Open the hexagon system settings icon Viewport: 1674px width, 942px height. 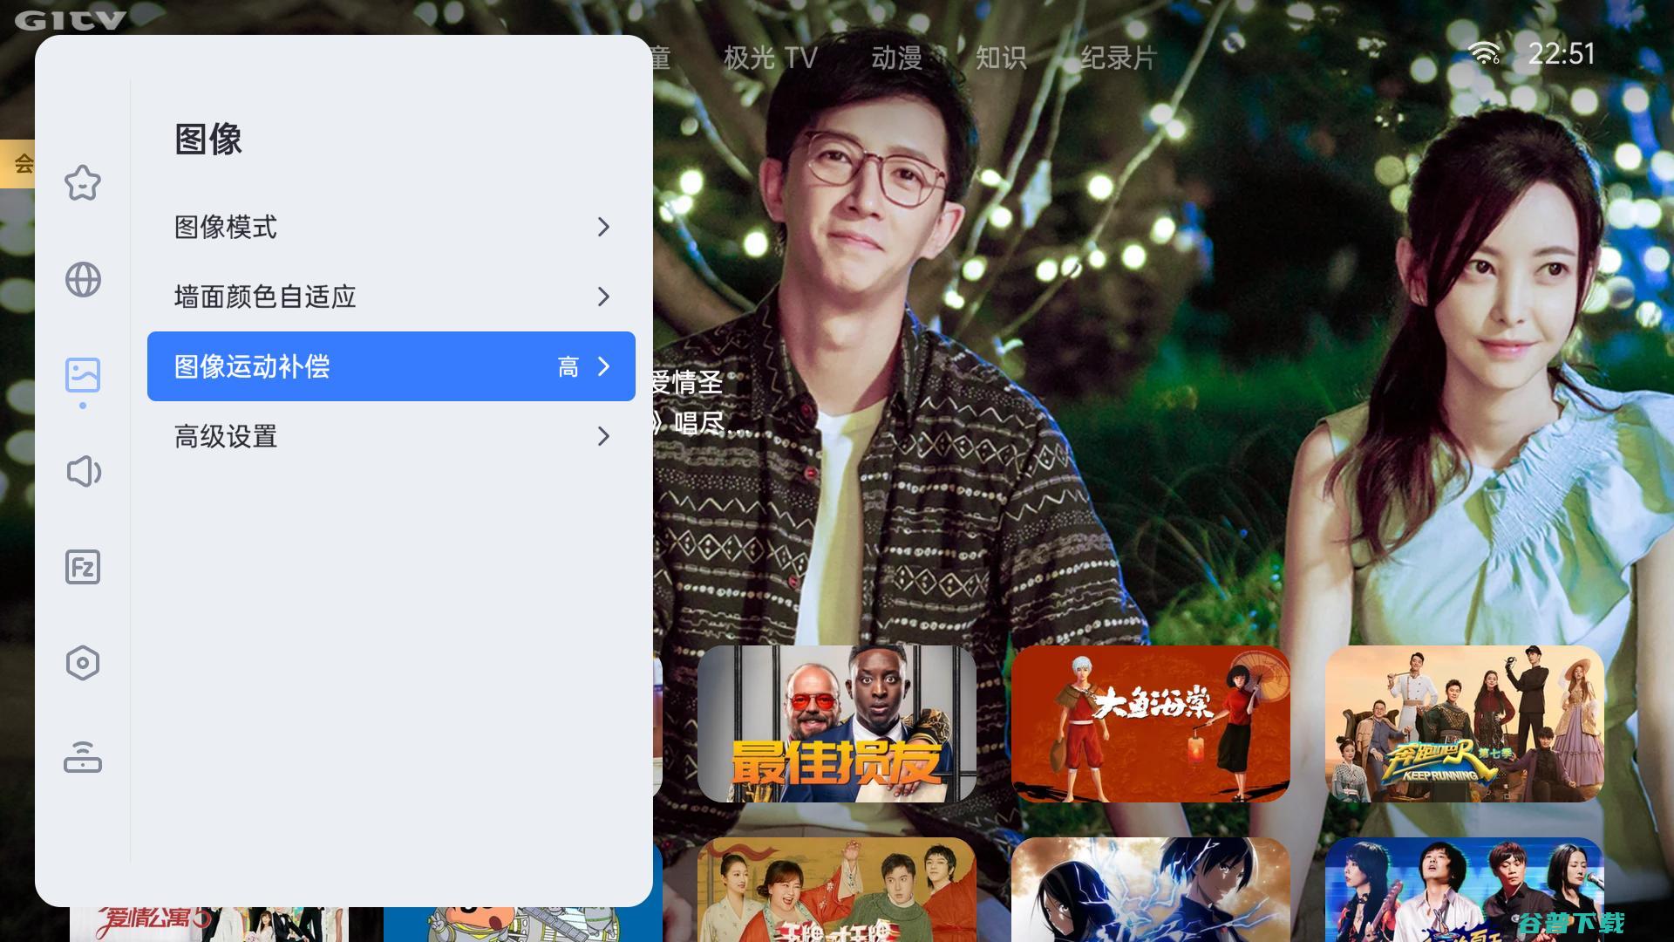coord(83,663)
